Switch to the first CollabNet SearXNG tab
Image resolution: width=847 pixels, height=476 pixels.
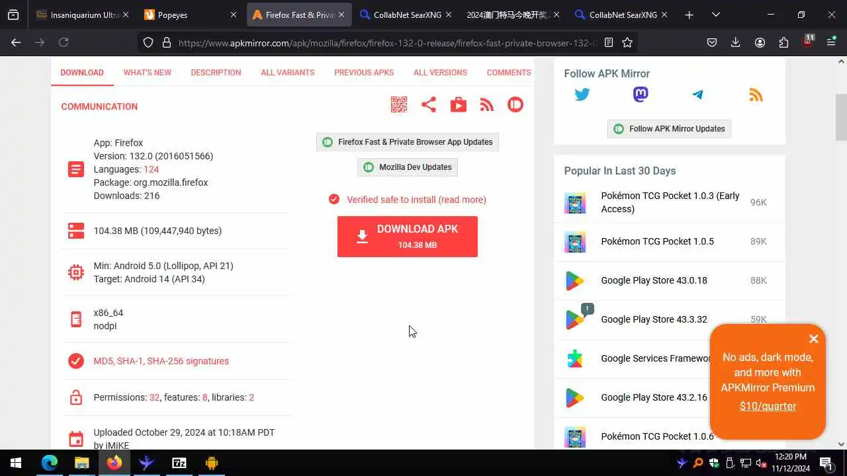click(407, 15)
